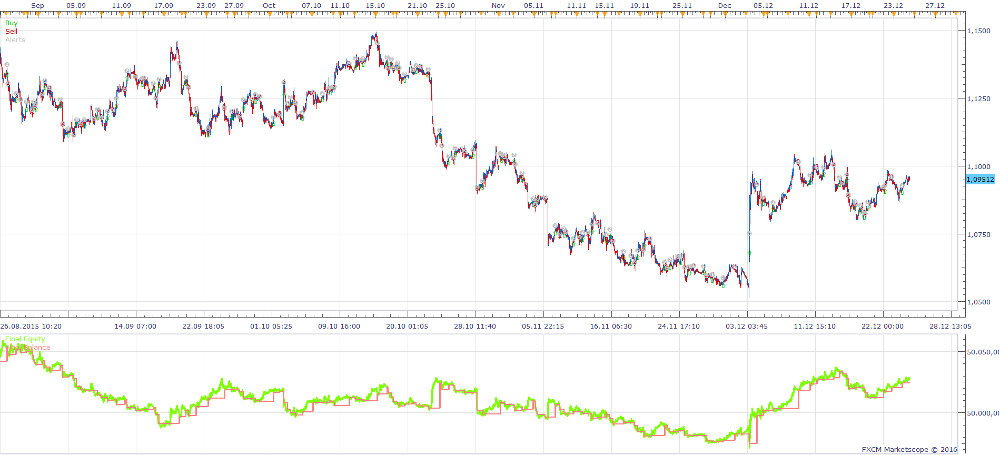Screen dimensions: 1000x455
Task: Click the 17.12 date on top timeline
Action: 850,6
